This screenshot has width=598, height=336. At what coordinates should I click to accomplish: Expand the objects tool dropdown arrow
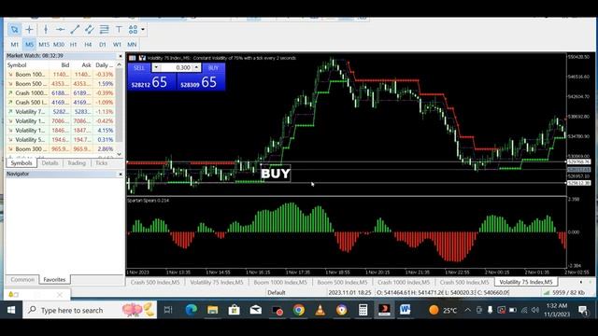click(x=143, y=29)
